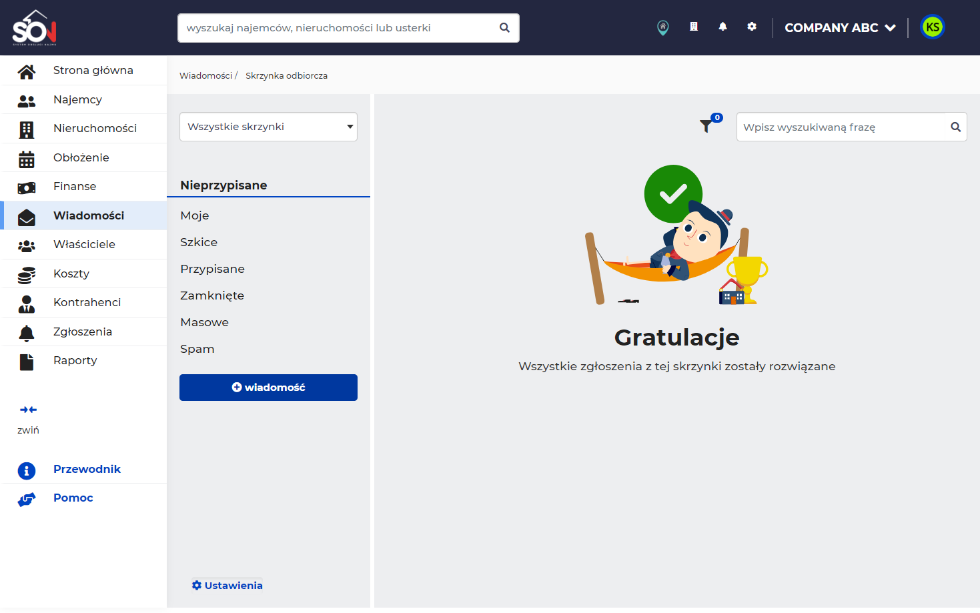Click the KS user avatar
The width and height of the screenshot is (980, 613).
click(x=933, y=27)
